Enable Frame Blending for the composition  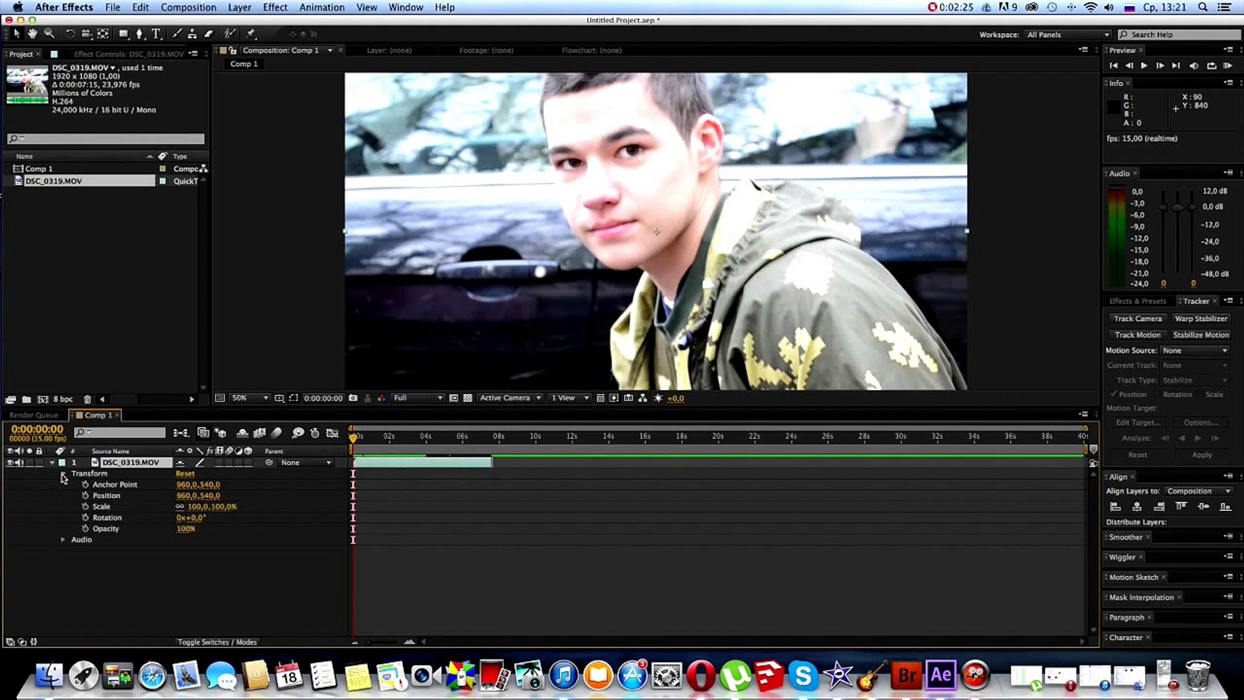(x=260, y=433)
